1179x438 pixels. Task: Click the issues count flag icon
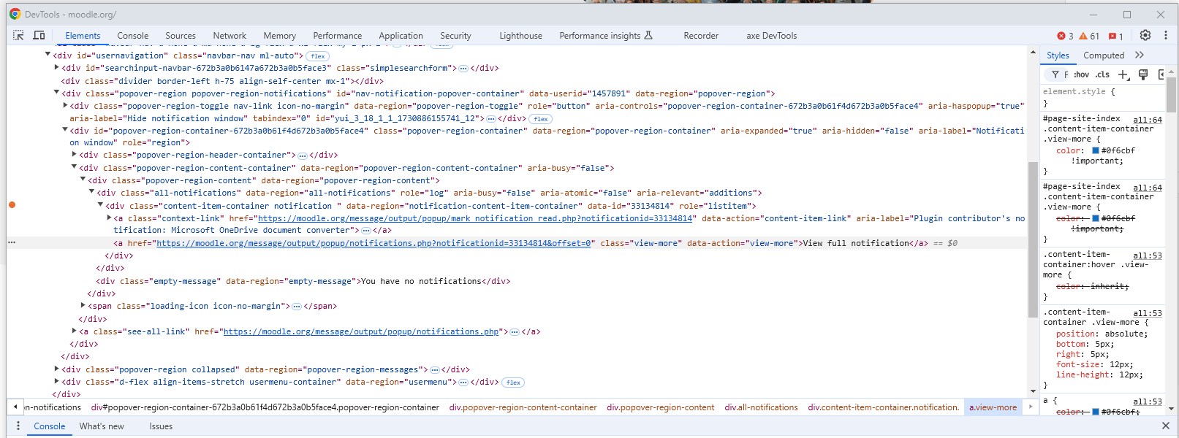pos(1112,36)
